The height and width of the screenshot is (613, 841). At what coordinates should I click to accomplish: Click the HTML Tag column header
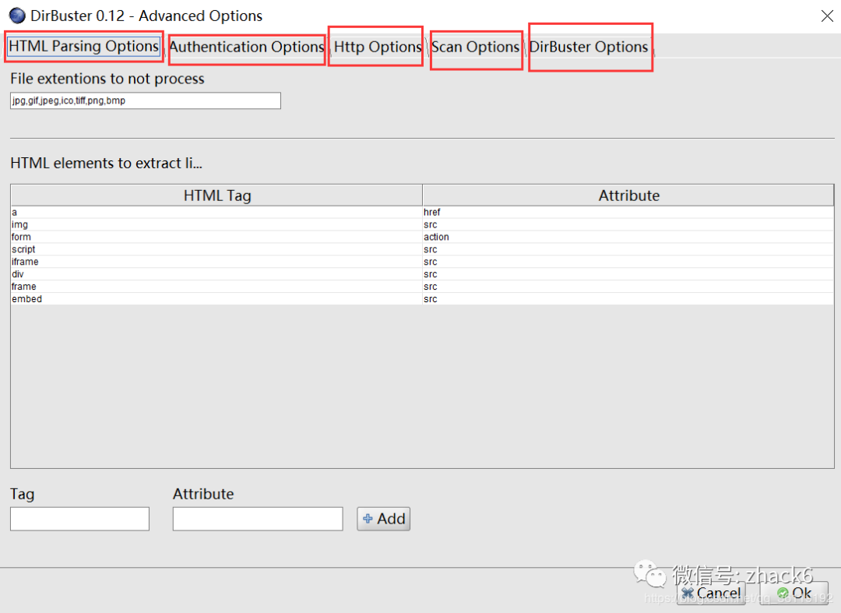216,196
